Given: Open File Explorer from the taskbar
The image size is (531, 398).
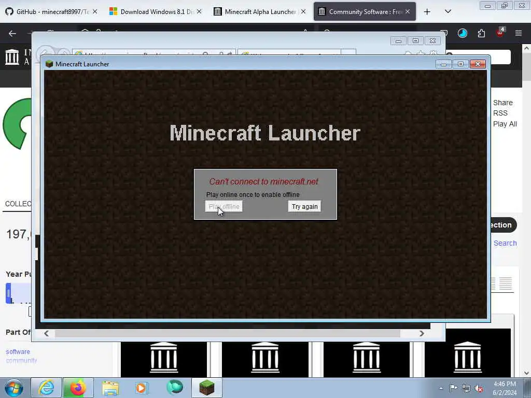Looking at the screenshot, I should click(110, 388).
